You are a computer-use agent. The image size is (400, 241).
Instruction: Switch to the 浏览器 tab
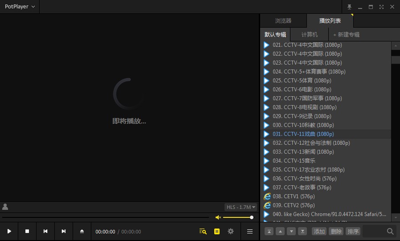pyautogui.click(x=283, y=20)
